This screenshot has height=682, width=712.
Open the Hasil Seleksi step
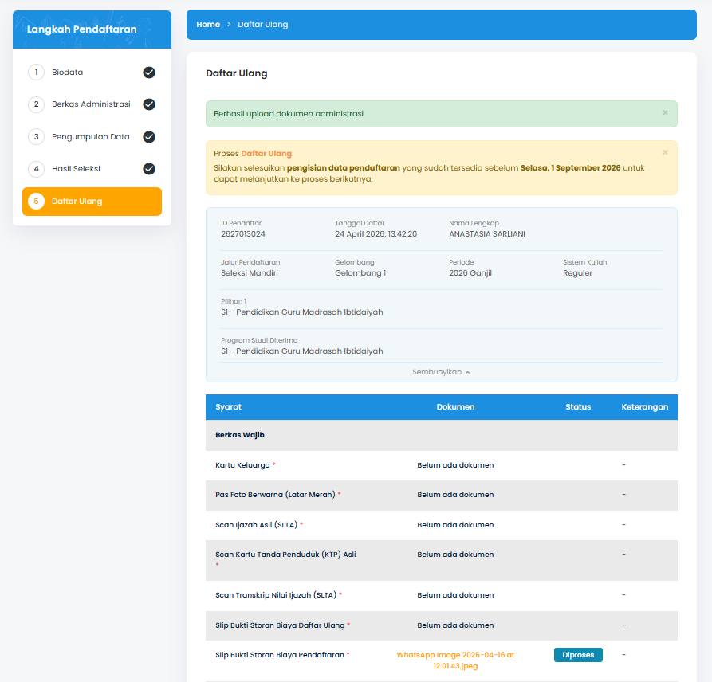tap(76, 169)
